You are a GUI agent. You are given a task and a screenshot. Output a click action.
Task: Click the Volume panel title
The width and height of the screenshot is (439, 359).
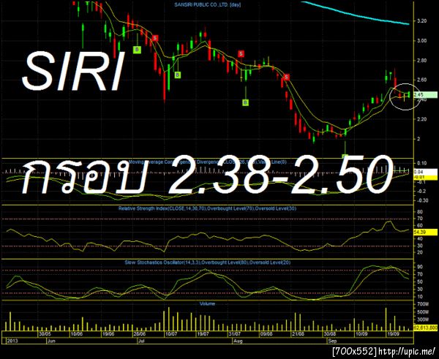pos(208,303)
